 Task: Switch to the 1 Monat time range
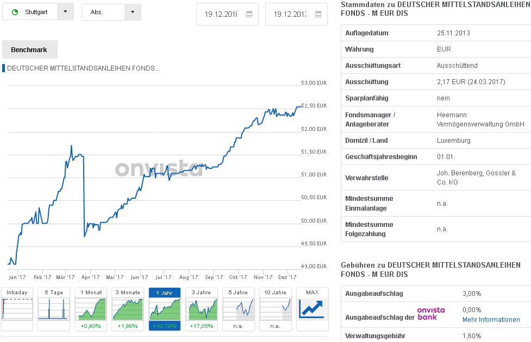coord(91,292)
